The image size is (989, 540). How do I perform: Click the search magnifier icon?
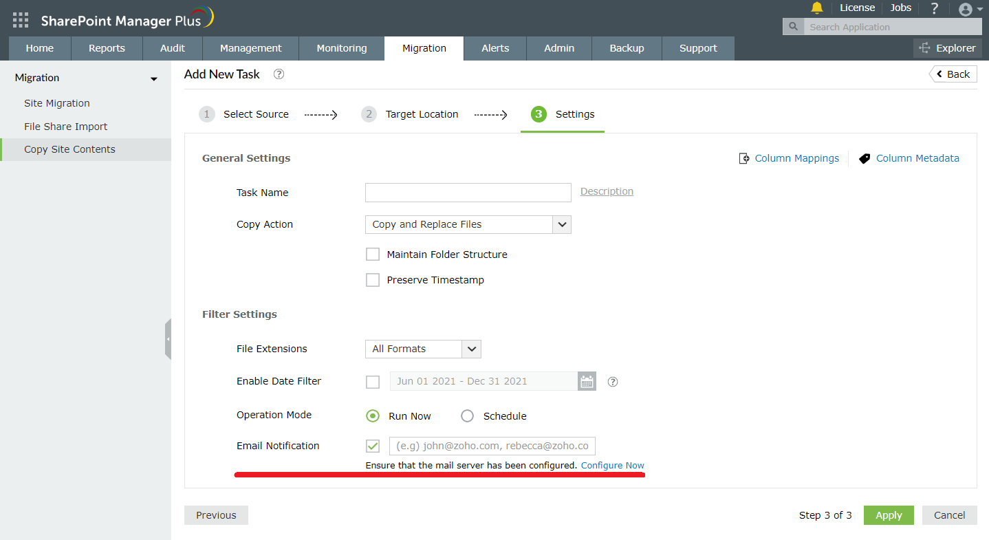tap(794, 27)
